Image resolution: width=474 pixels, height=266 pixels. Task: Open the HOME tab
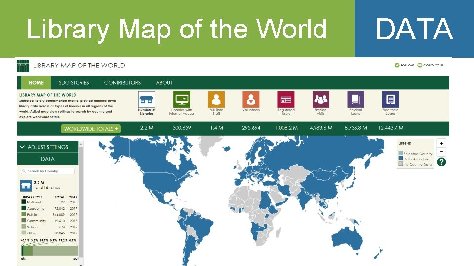point(36,83)
